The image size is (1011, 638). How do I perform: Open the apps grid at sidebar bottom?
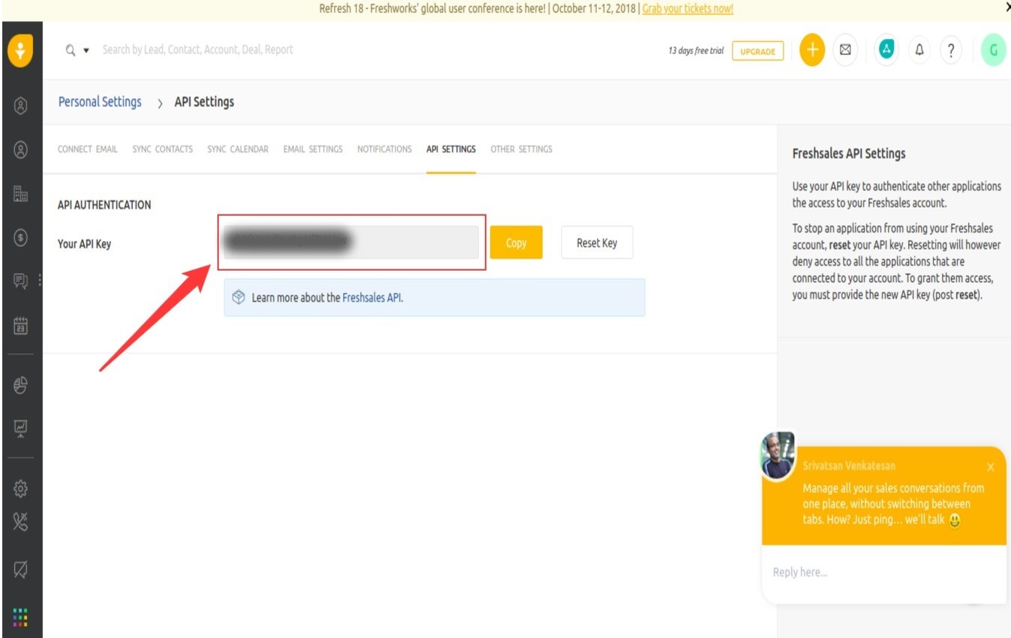pyautogui.click(x=20, y=617)
